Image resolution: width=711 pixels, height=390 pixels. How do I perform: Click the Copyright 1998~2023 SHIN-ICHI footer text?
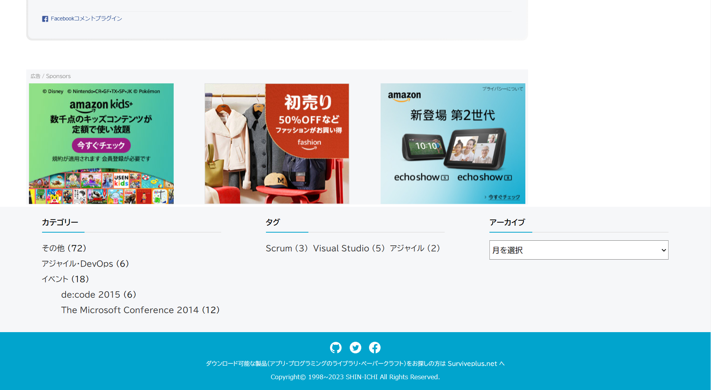(x=355, y=377)
